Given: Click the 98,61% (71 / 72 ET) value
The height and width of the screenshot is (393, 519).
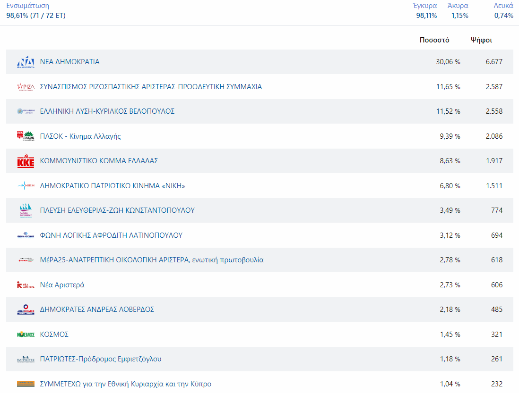Looking at the screenshot, I should click(x=36, y=16).
